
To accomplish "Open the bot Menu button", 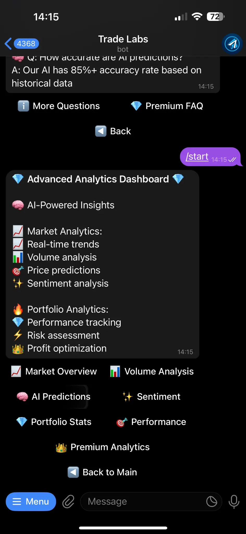I will [x=31, y=501].
